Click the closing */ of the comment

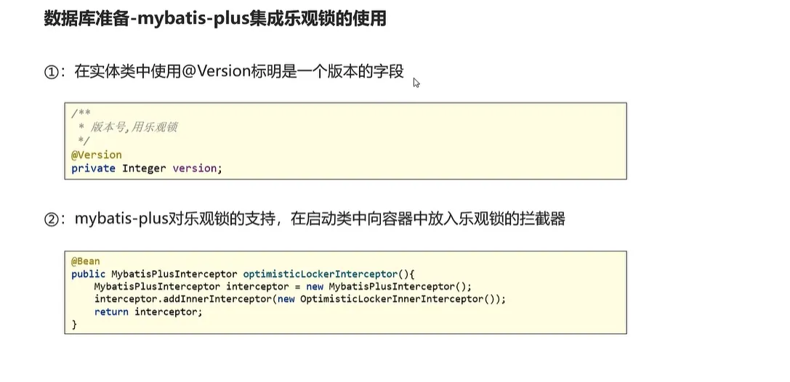81,141
